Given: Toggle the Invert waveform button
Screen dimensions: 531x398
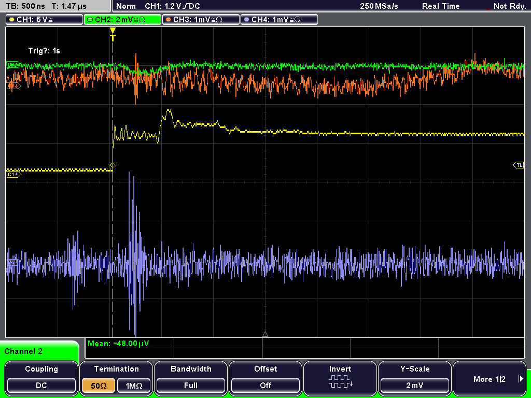Looking at the screenshot, I should (340, 378).
